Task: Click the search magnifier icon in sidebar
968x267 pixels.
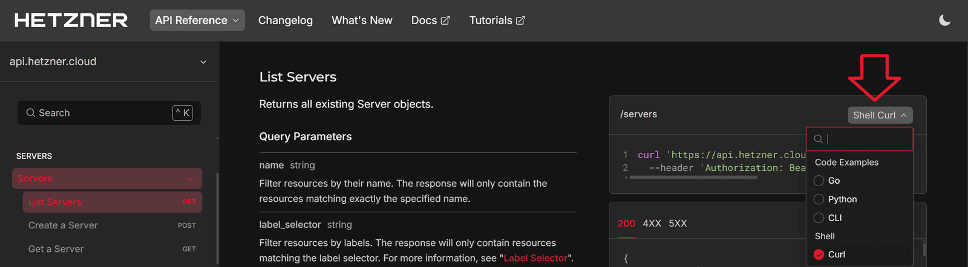Action: click(x=30, y=113)
